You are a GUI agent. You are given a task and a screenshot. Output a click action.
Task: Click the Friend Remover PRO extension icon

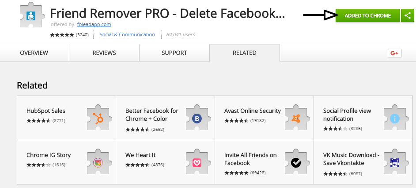31,15
